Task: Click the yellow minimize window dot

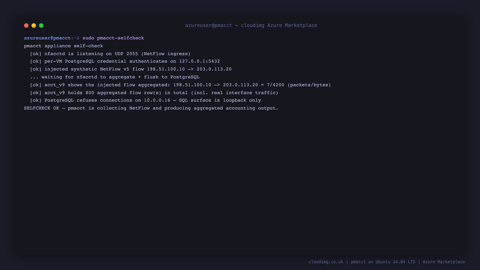Action: tap(34, 25)
